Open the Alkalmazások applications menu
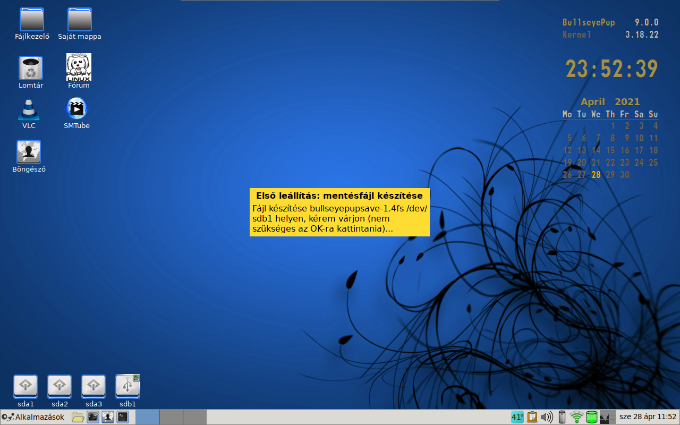 [x=33, y=417]
